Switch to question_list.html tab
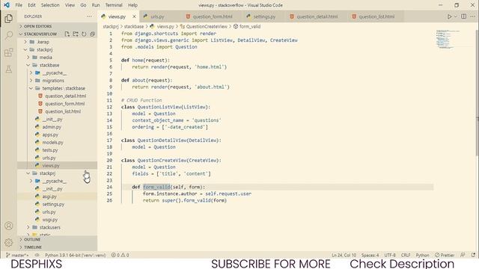The height and width of the screenshot is (269, 479). (x=376, y=16)
